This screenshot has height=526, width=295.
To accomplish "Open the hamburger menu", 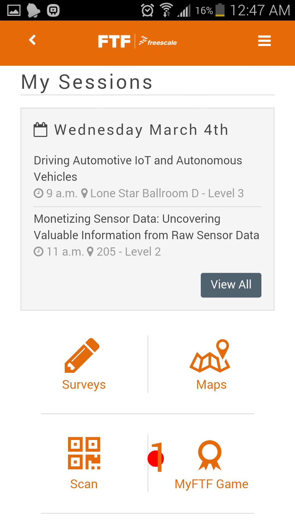I will click(264, 41).
